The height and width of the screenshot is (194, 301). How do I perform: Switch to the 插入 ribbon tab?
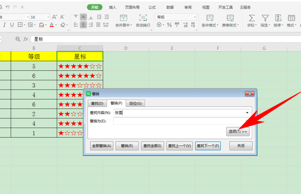(x=113, y=7)
